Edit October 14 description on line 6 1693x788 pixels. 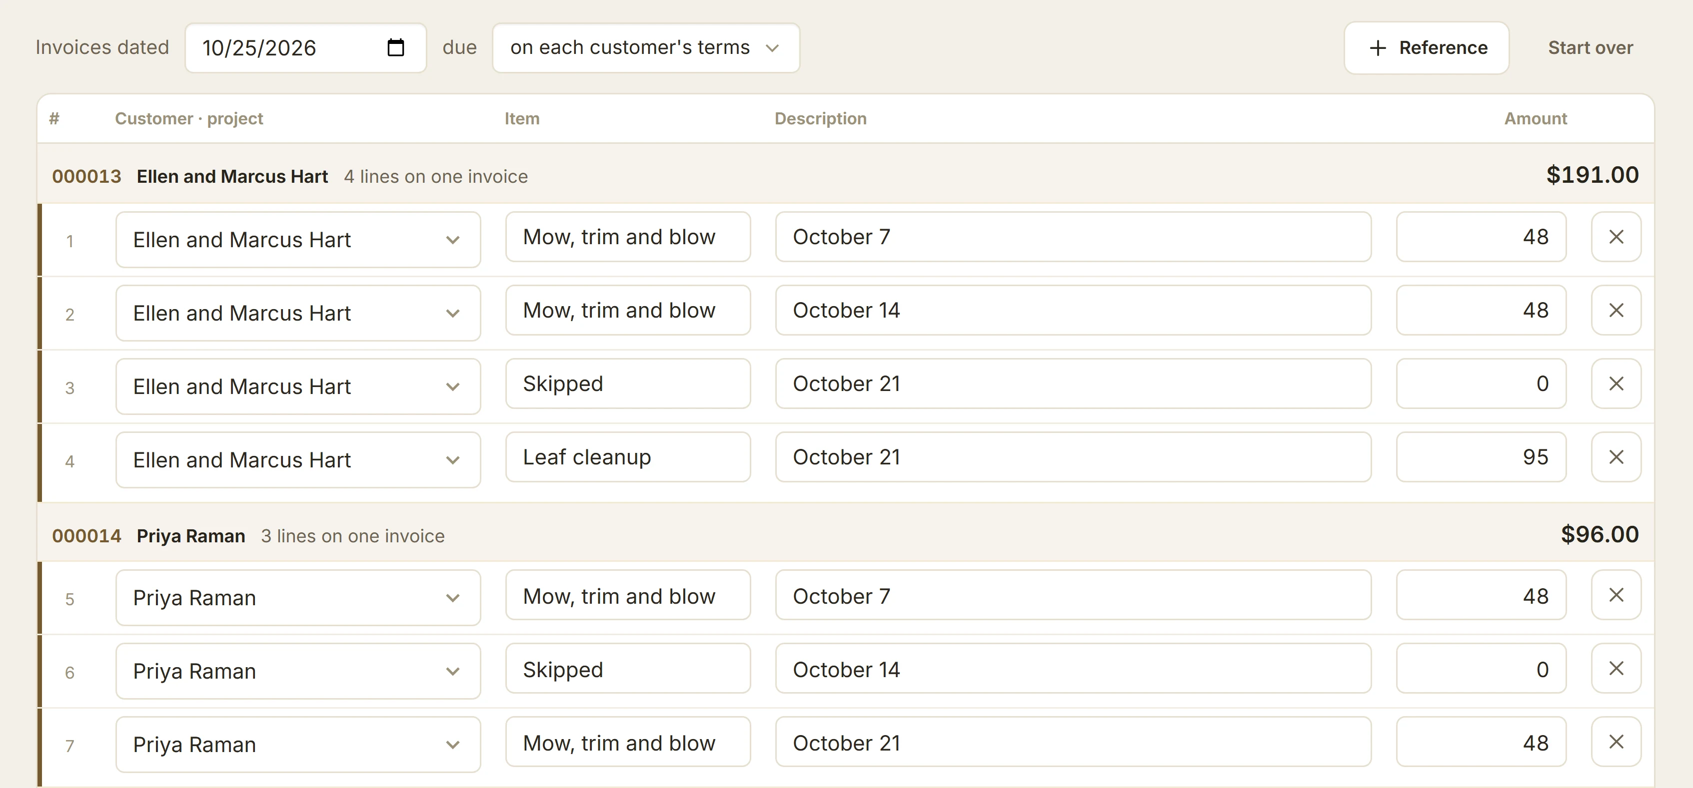click(1073, 669)
